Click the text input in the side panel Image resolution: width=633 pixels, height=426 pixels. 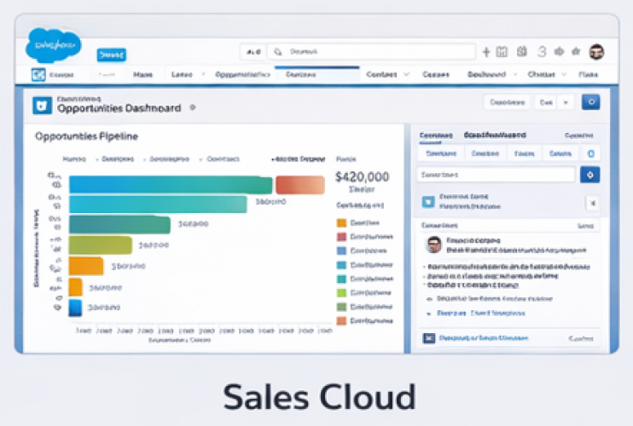tap(496, 175)
